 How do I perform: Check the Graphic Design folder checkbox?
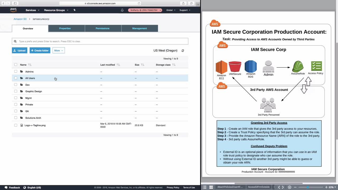16,91
